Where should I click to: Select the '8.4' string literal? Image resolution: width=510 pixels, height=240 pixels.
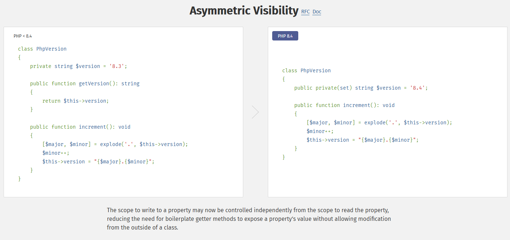[417, 88]
